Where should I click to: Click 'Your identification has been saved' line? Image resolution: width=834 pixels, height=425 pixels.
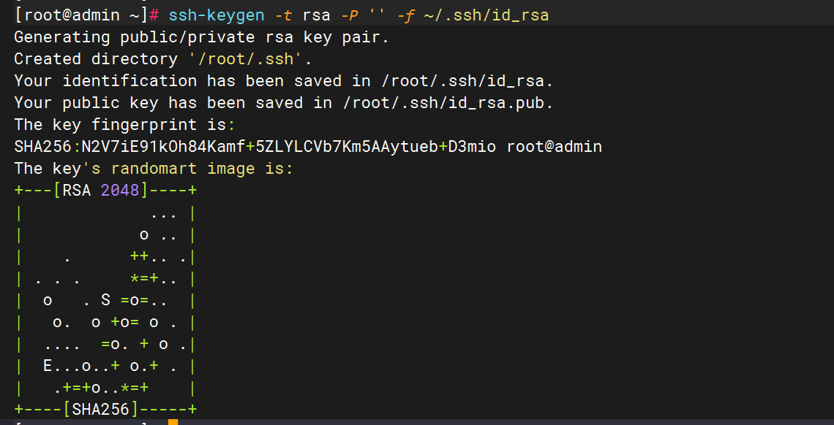coord(284,81)
